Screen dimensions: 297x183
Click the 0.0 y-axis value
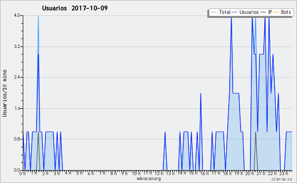click(17, 170)
